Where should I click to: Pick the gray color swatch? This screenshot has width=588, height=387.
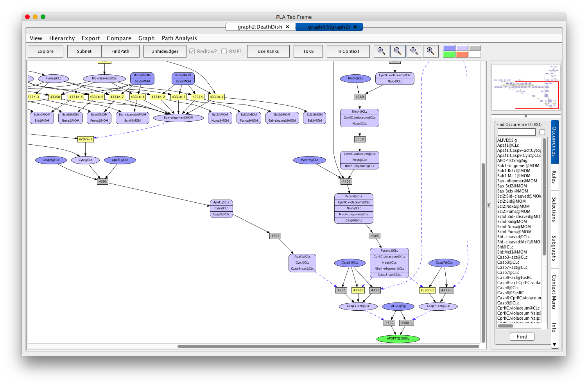[475, 48]
